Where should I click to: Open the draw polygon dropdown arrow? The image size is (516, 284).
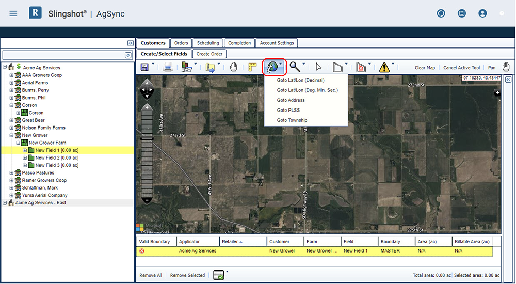346,64
